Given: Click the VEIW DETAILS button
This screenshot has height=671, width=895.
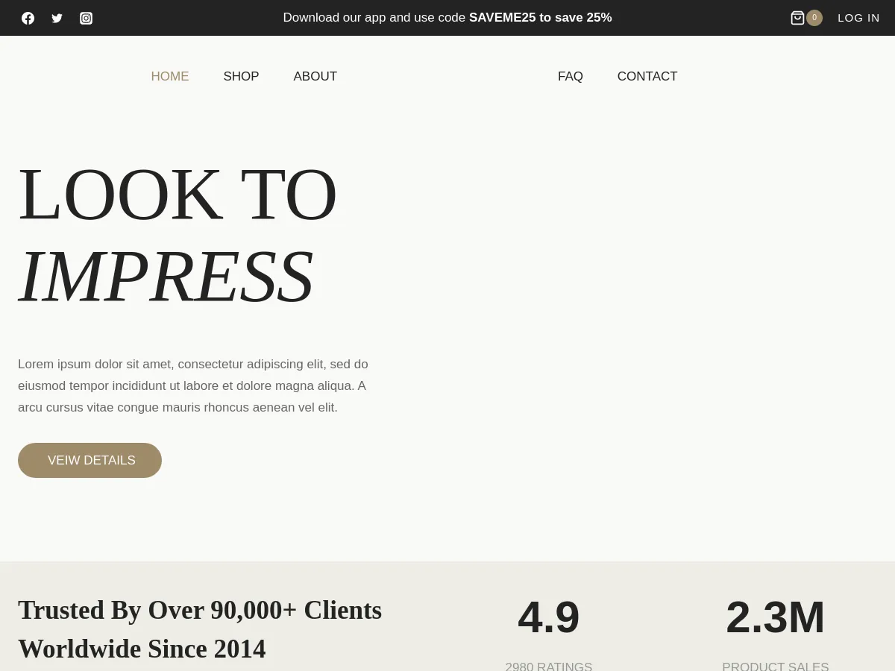Looking at the screenshot, I should (x=89, y=460).
